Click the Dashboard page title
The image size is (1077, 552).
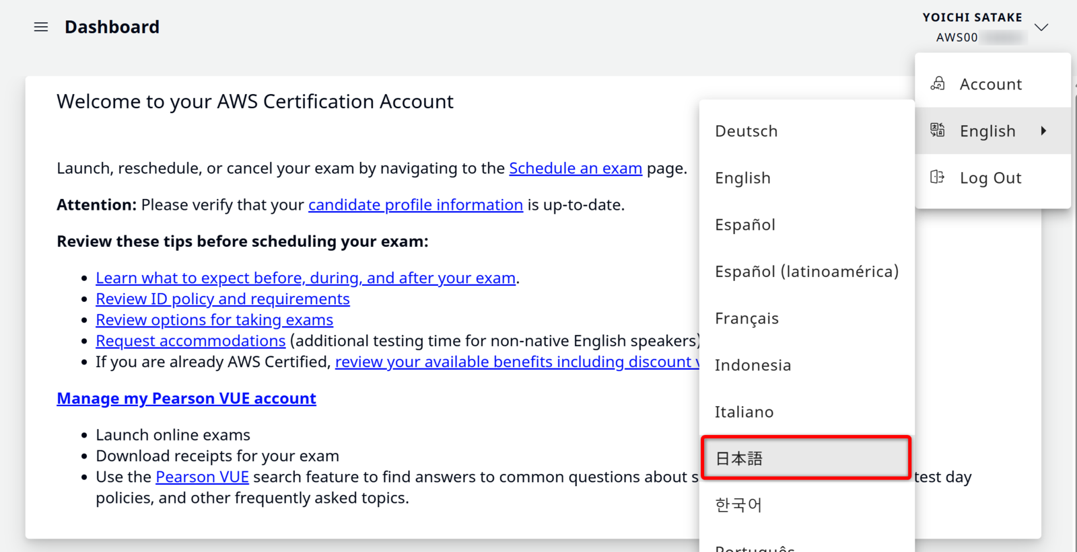click(x=112, y=27)
